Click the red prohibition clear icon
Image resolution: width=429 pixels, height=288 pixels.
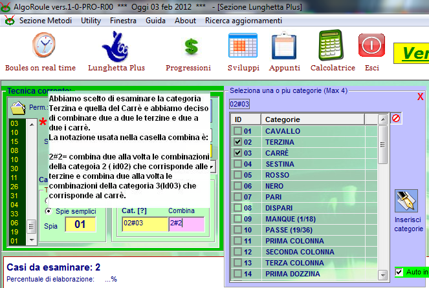pos(396,118)
